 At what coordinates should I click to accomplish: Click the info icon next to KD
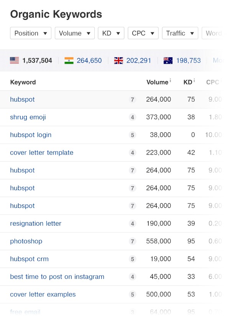(x=194, y=81)
